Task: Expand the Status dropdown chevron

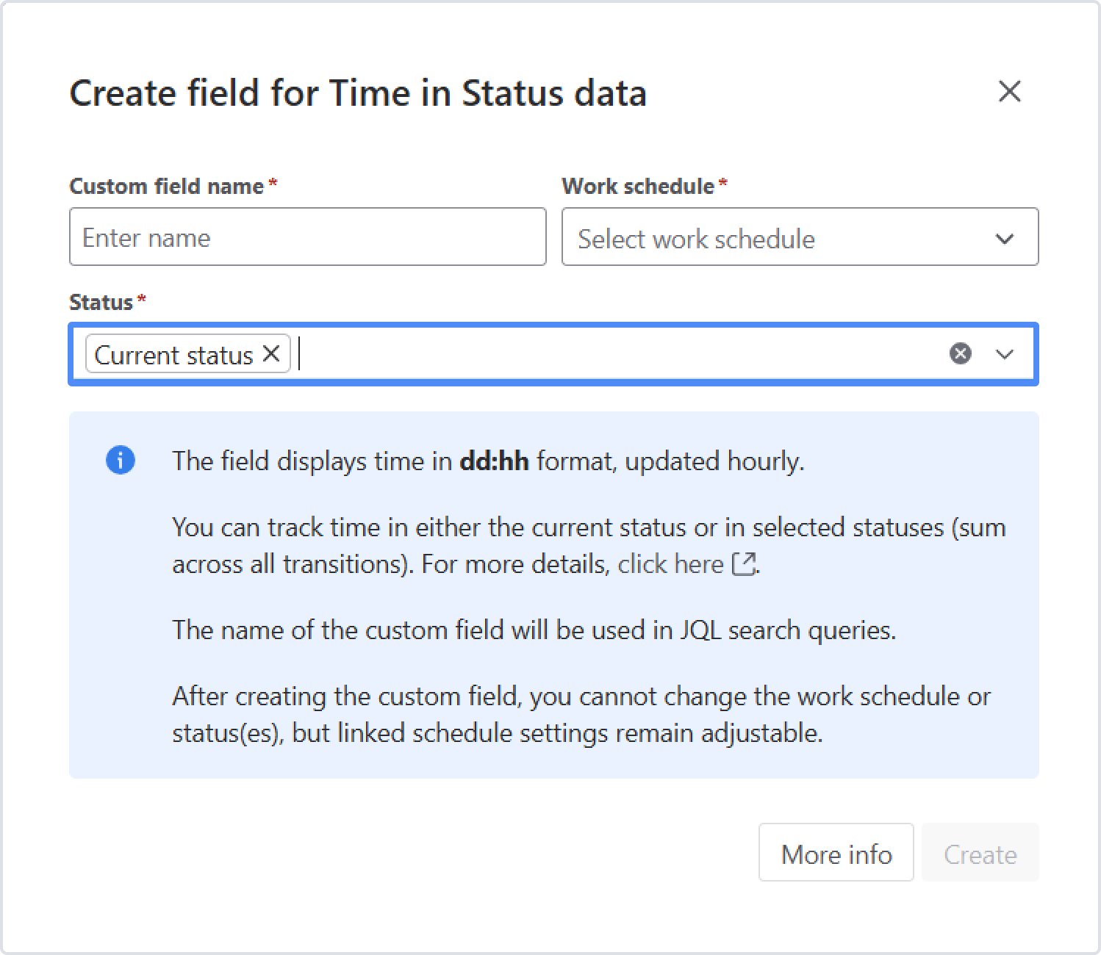Action: [1004, 354]
